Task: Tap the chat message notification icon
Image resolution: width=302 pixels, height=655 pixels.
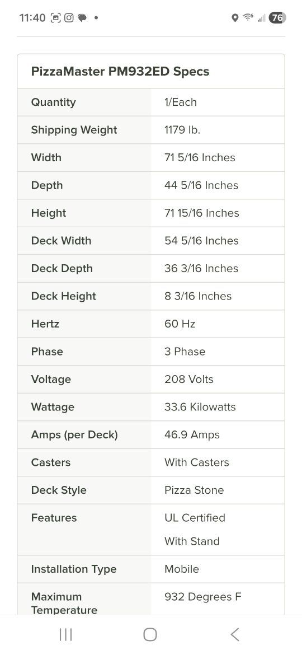Action: [82, 18]
